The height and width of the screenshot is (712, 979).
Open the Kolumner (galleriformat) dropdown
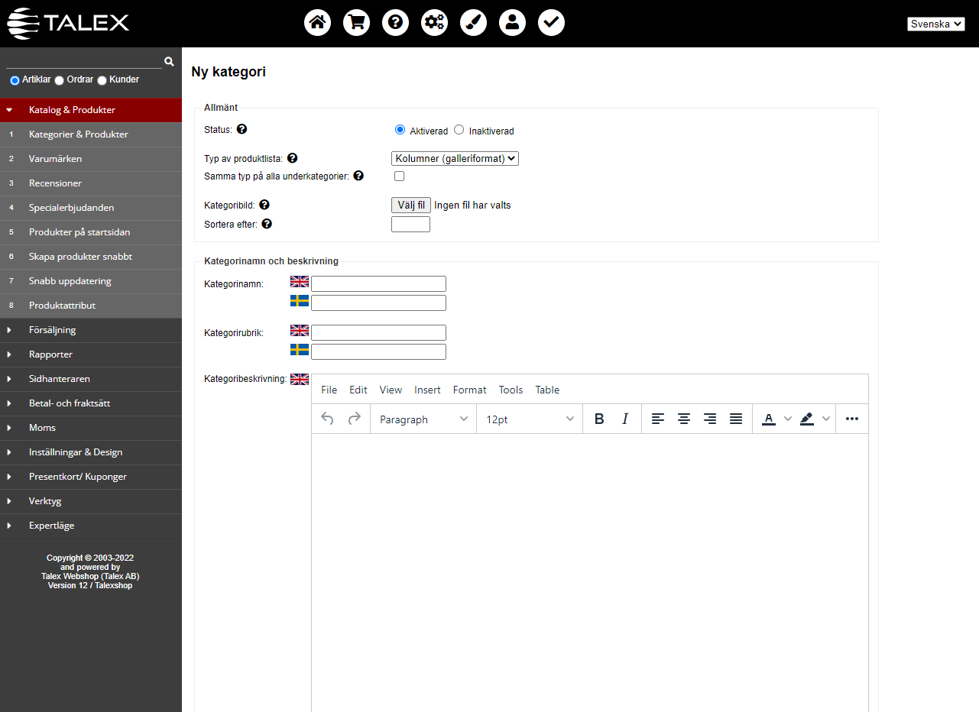455,159
